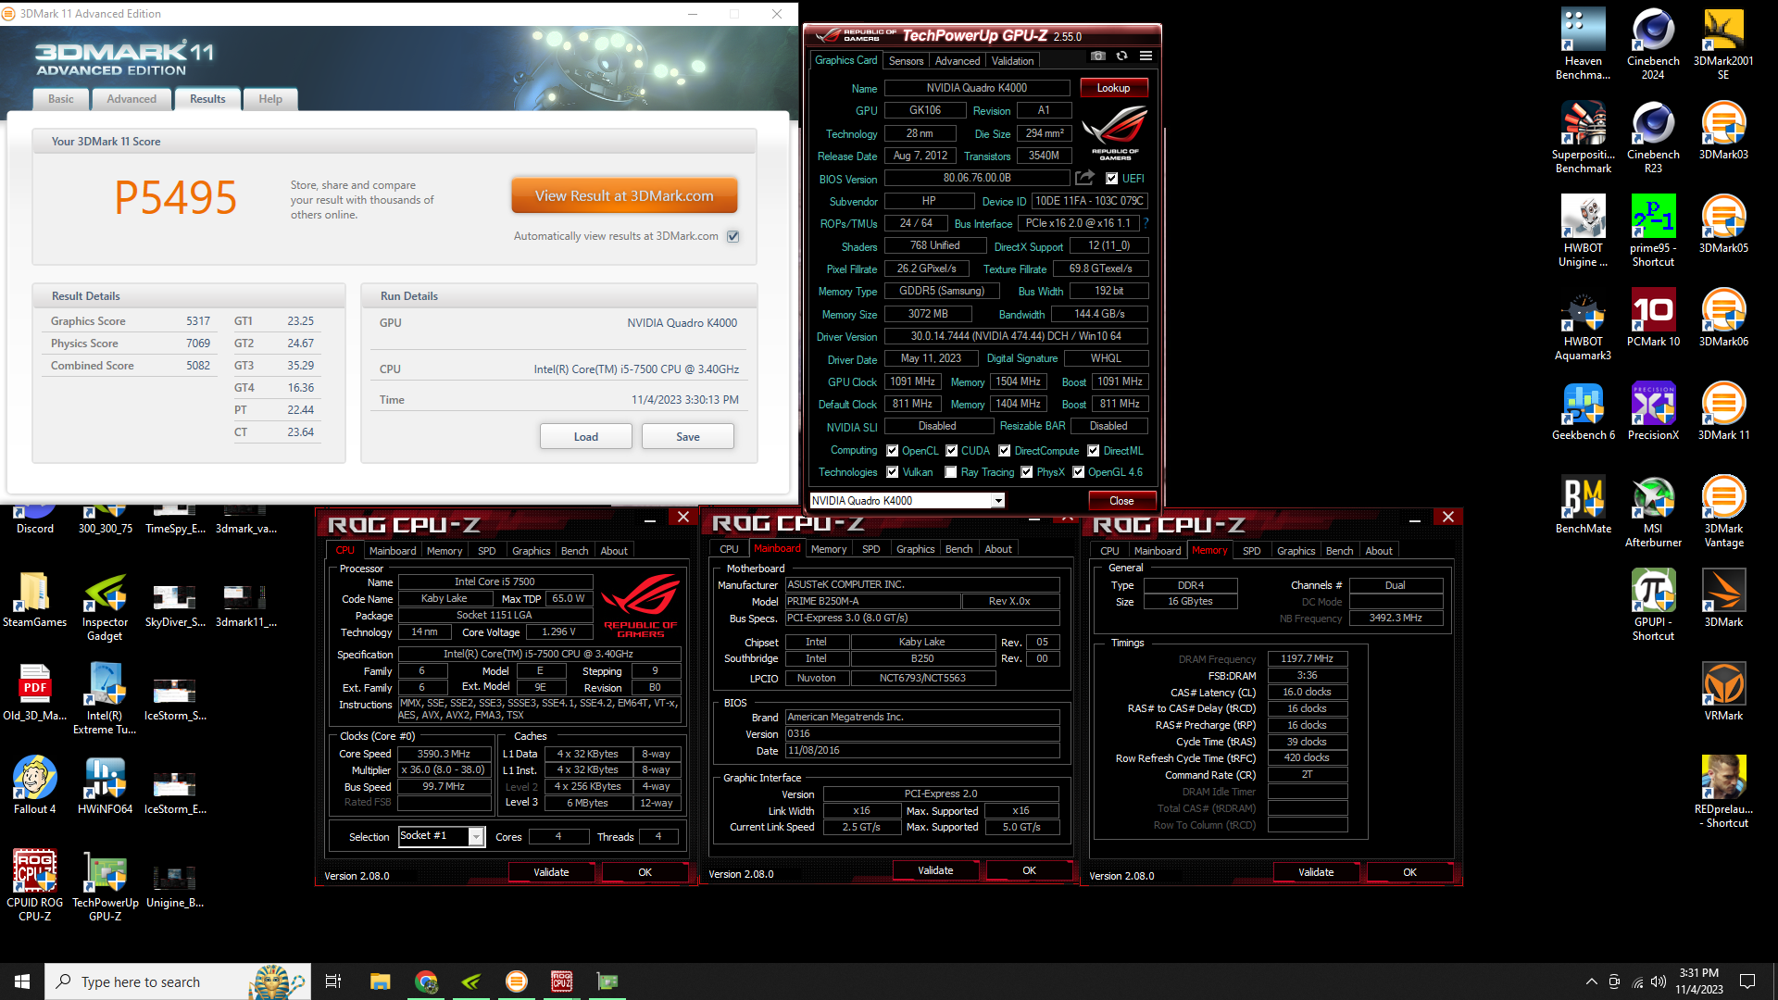This screenshot has height=1000, width=1778.
Task: Click Close button in GPU-Z
Action: (x=1121, y=501)
